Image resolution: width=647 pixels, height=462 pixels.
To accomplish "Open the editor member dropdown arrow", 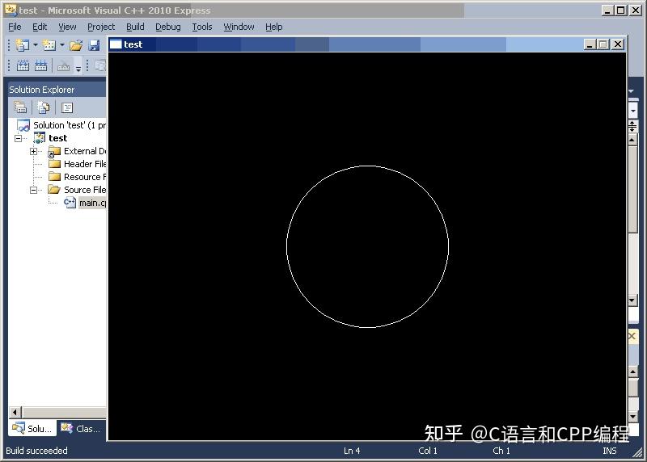I will [633, 111].
